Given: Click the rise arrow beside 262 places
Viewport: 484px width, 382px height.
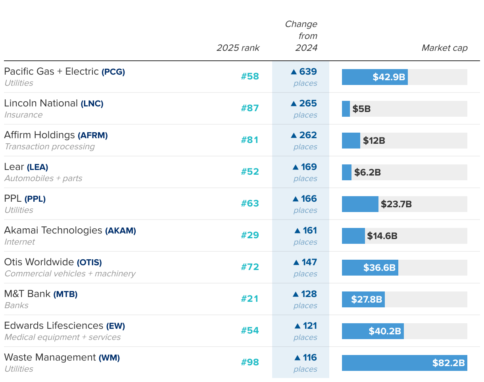Looking at the screenshot, I should click(x=294, y=135).
